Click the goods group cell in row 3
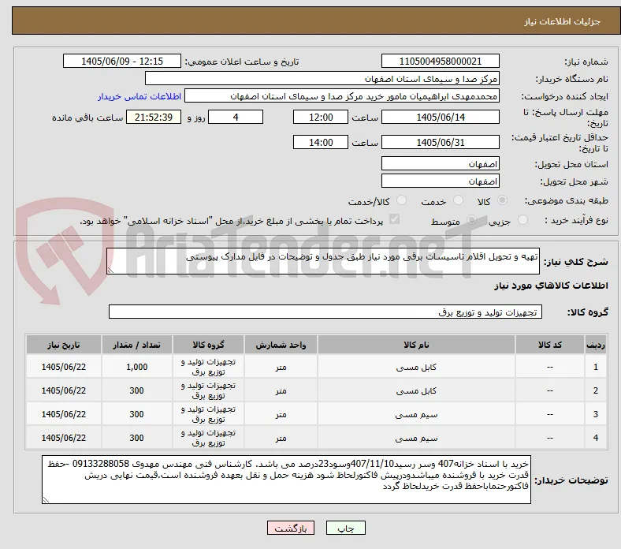This screenshot has height=549, width=621. [x=208, y=414]
